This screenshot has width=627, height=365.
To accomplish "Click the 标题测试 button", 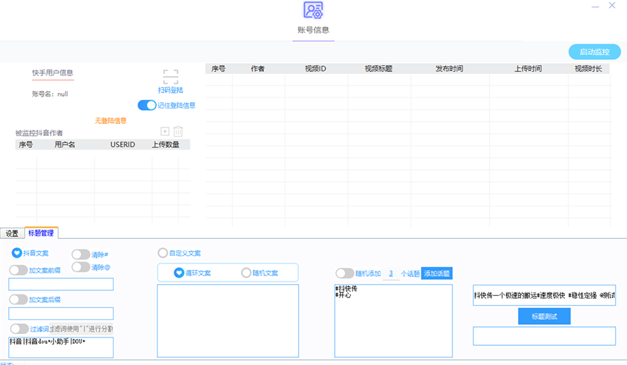I will pyautogui.click(x=544, y=316).
